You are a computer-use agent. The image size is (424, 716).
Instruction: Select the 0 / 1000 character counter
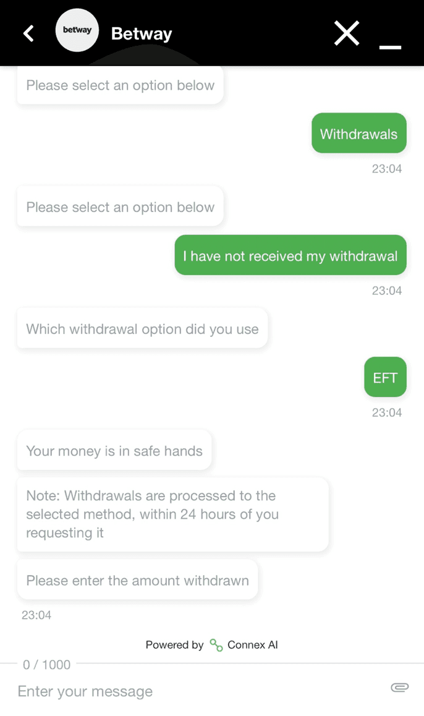(x=46, y=665)
